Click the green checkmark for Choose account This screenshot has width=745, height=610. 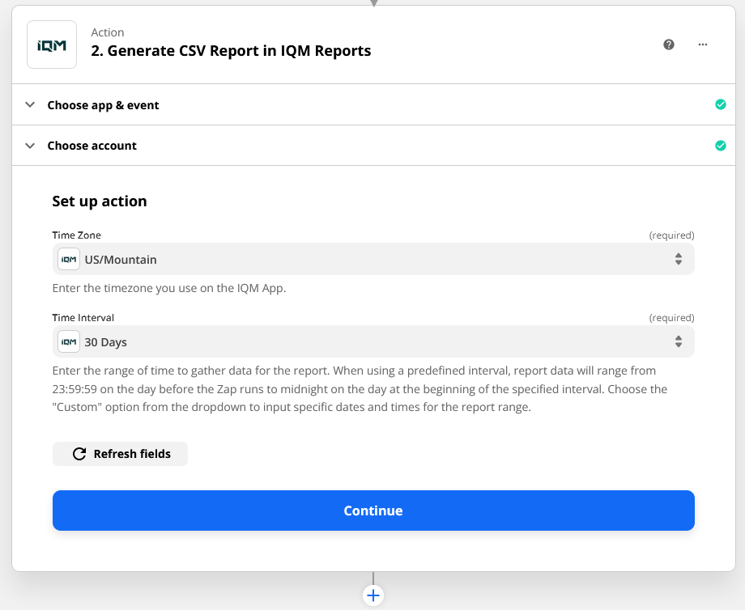click(x=720, y=146)
